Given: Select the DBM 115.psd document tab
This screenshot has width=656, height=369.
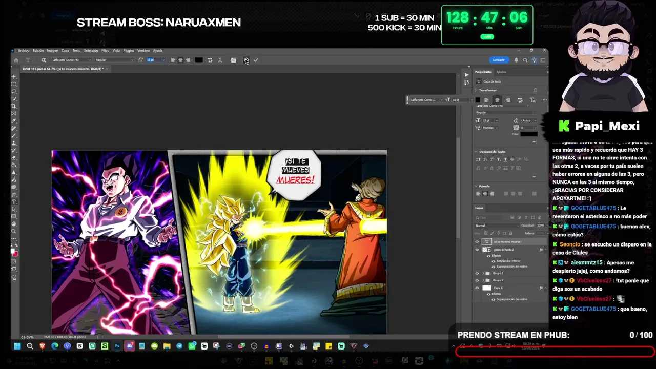Looking at the screenshot, I should click(63, 69).
